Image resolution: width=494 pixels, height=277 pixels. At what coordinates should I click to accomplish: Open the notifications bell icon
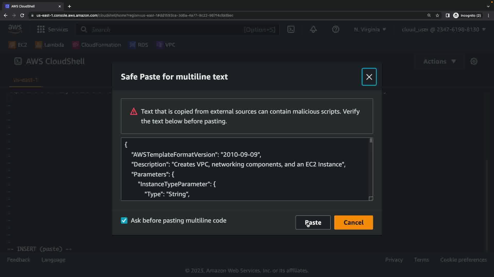(x=313, y=29)
